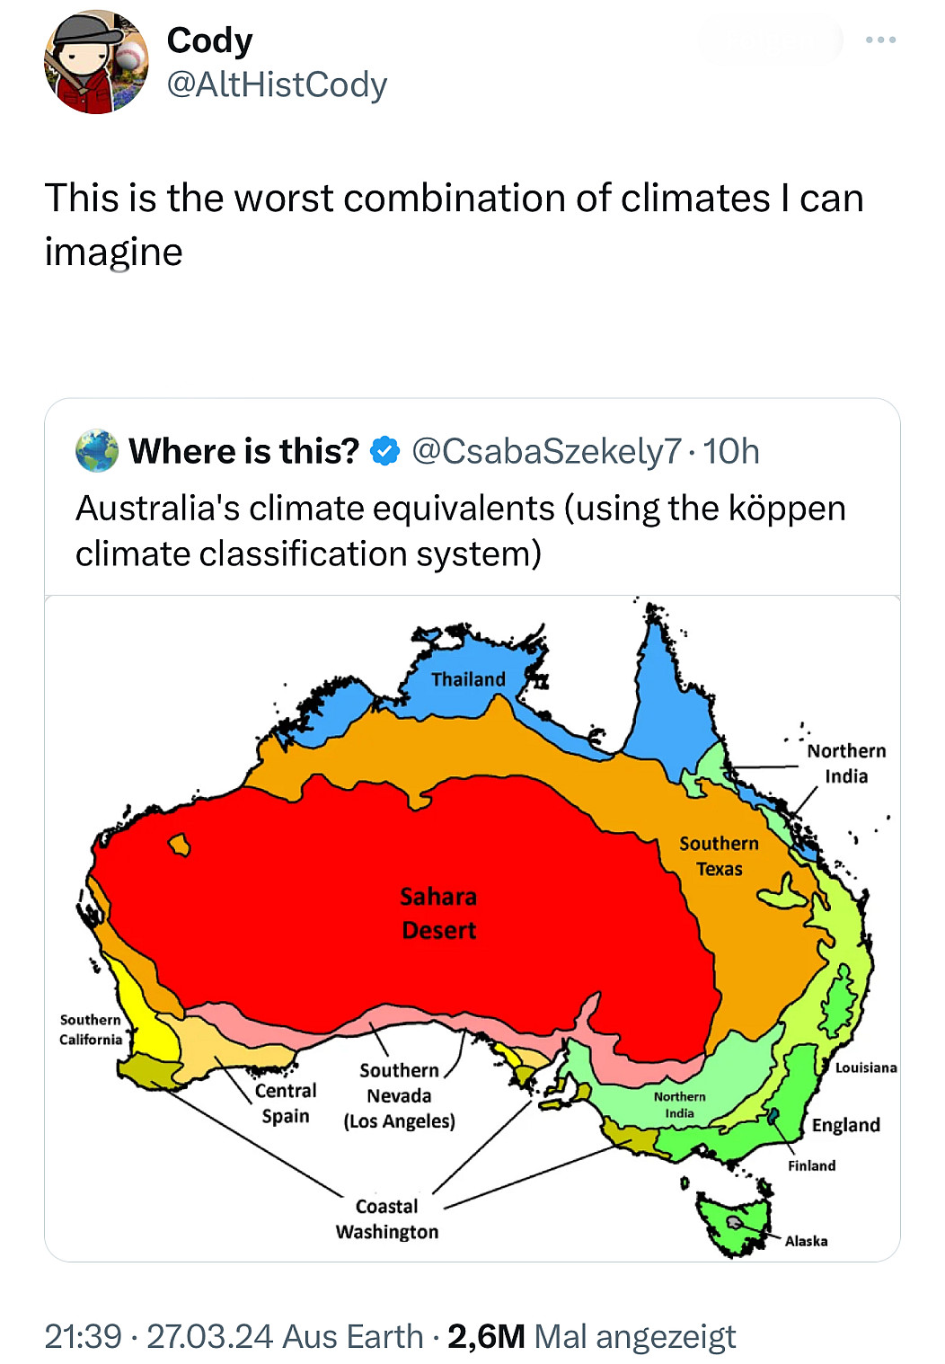Click the 'Southern California' map label
945x1364 pixels.
[91, 1030]
